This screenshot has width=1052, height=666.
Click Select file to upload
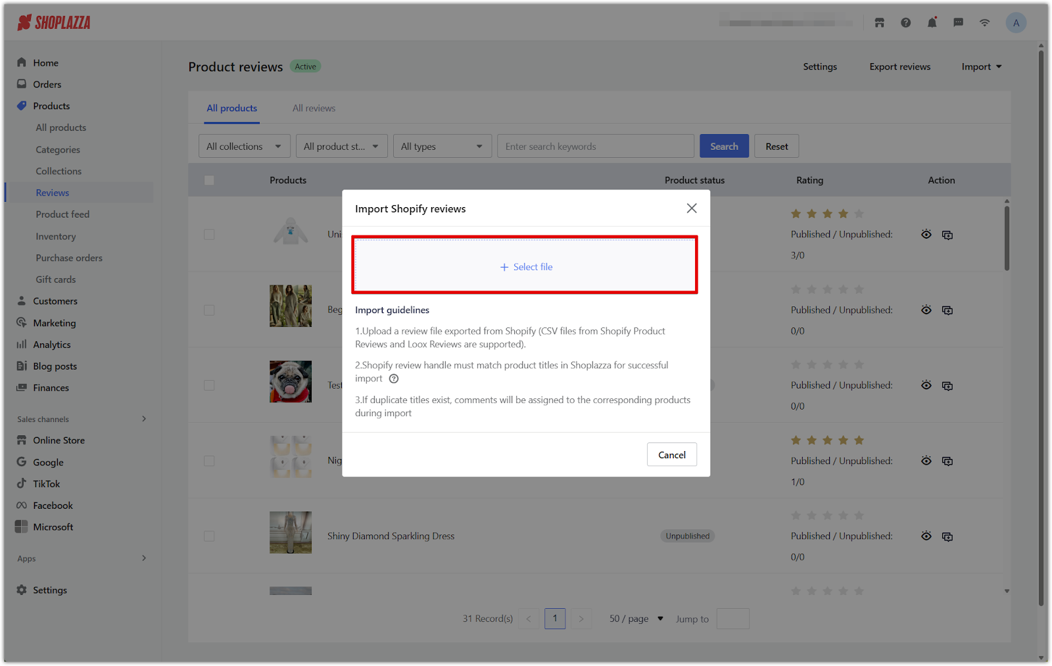point(525,266)
